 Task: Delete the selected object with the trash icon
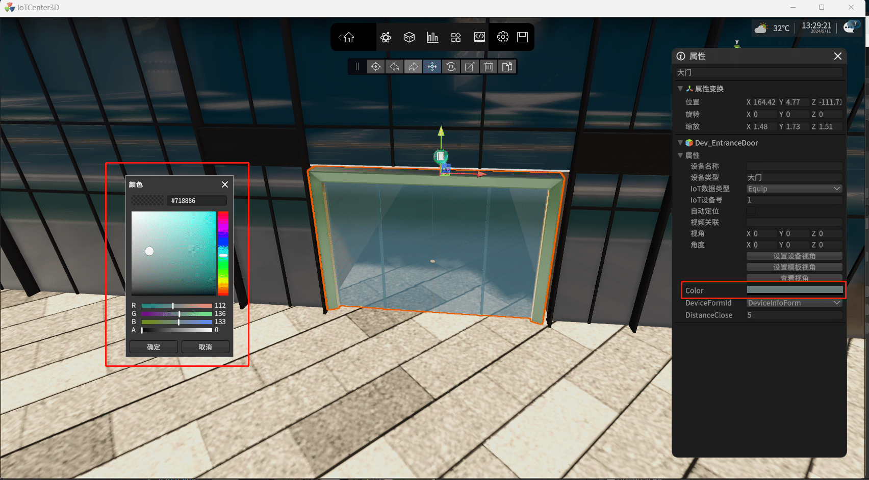(489, 67)
